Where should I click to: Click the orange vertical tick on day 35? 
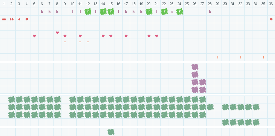pos(264,57)
